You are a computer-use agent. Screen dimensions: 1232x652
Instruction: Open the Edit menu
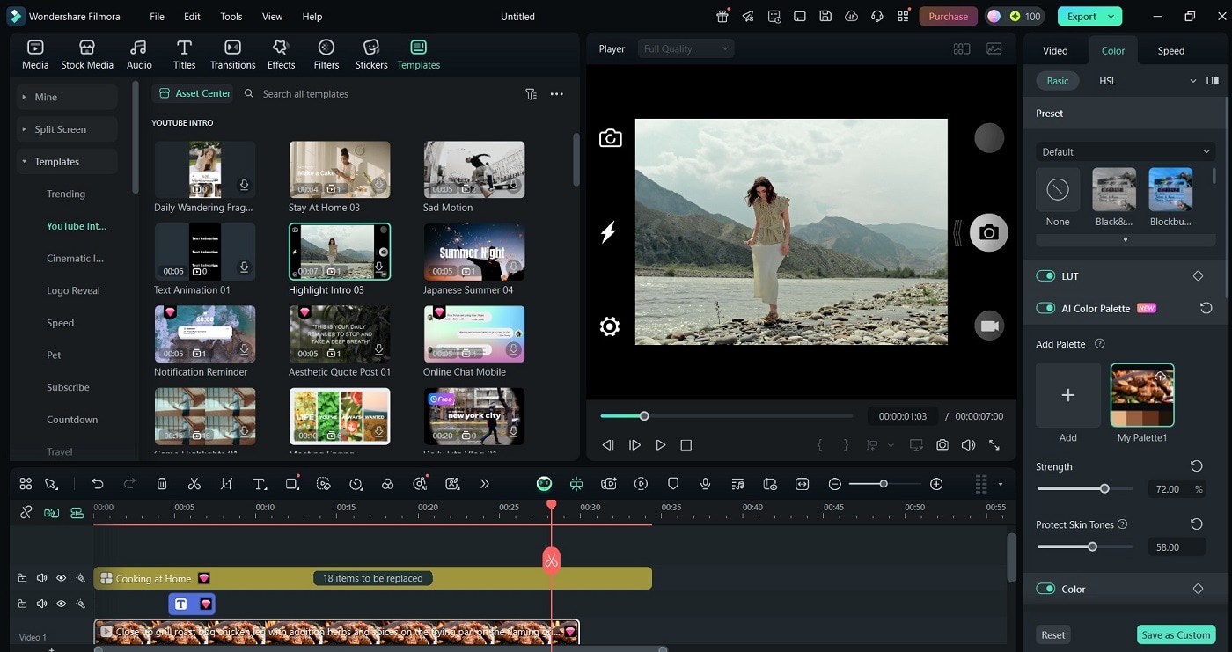[x=192, y=17]
